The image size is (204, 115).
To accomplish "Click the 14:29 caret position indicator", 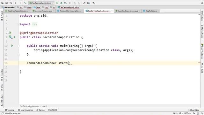I will click(175, 113).
